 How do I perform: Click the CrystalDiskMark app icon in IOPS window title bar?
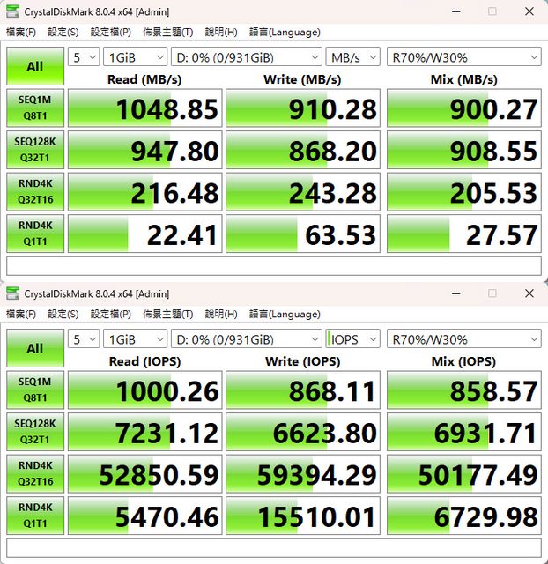(12, 293)
